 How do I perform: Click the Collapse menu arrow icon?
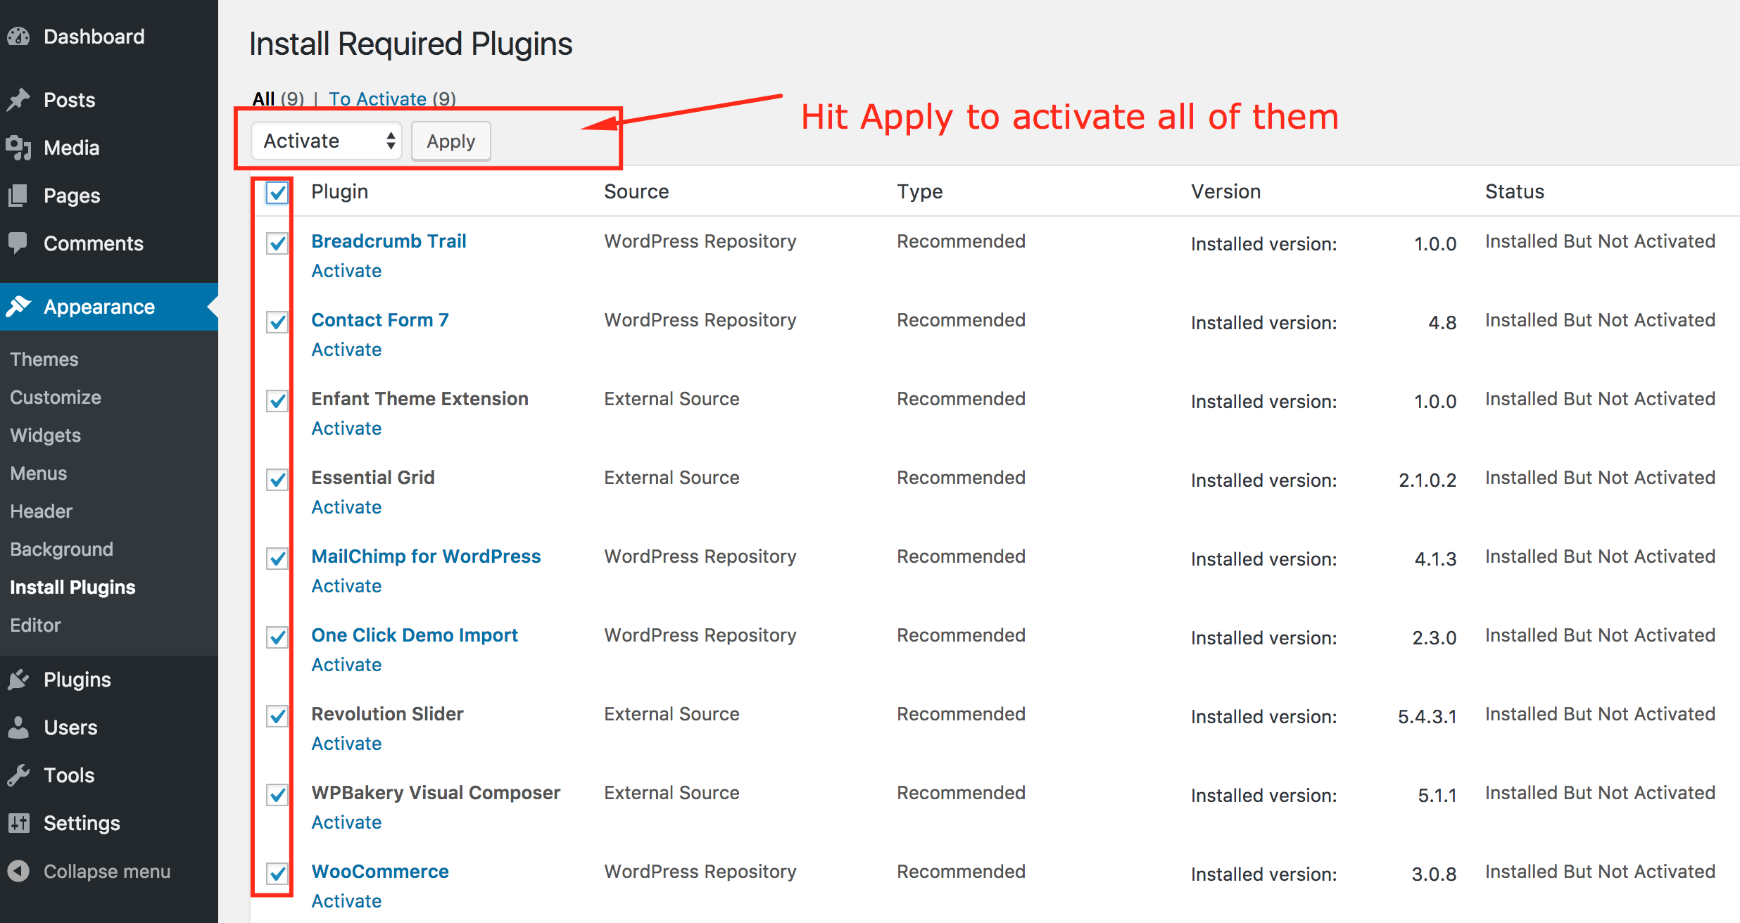tap(19, 871)
